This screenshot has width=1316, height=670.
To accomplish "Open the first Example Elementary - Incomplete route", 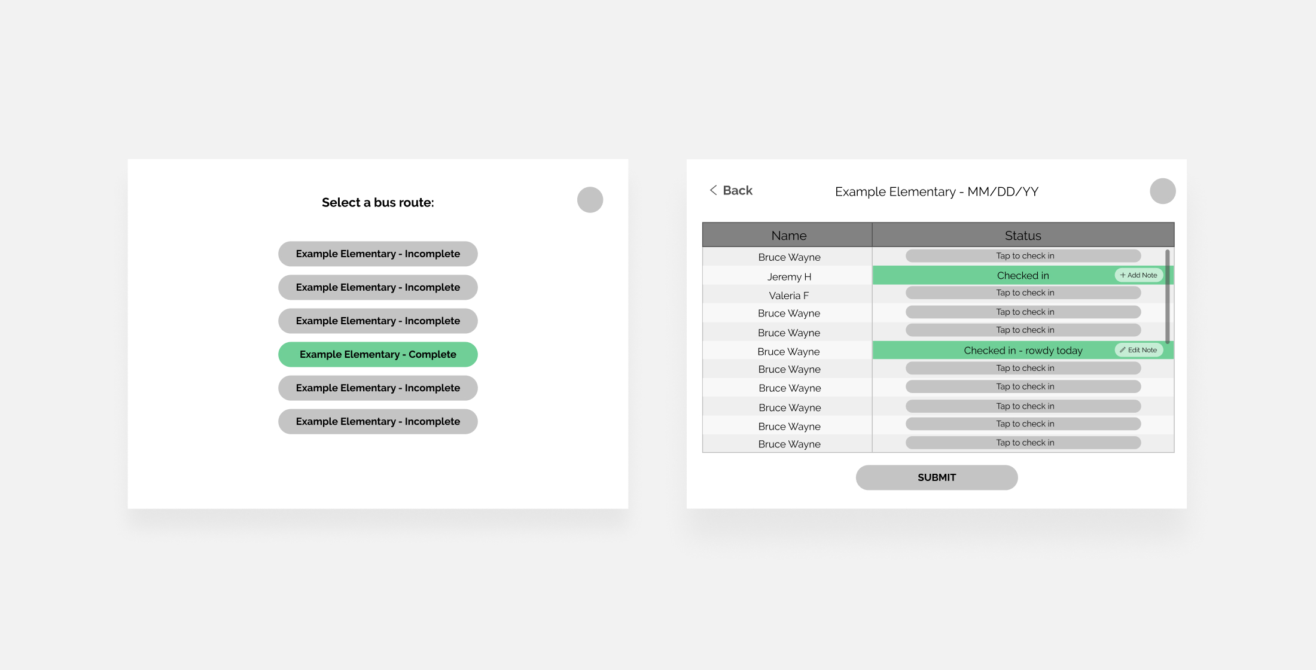I will (377, 254).
